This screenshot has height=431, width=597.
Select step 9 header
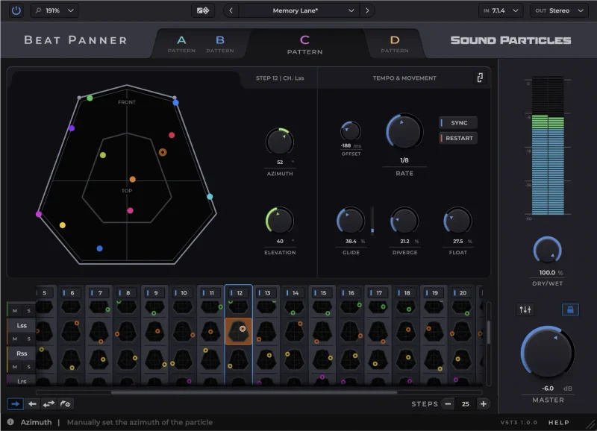coord(154,293)
